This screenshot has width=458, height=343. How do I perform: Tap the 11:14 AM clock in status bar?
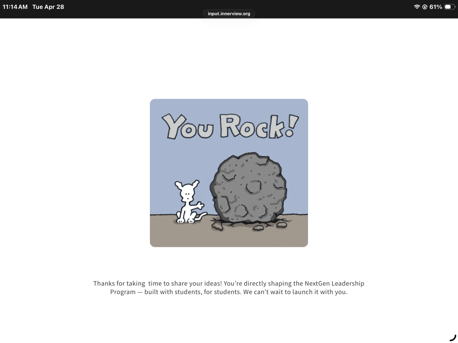coord(15,7)
